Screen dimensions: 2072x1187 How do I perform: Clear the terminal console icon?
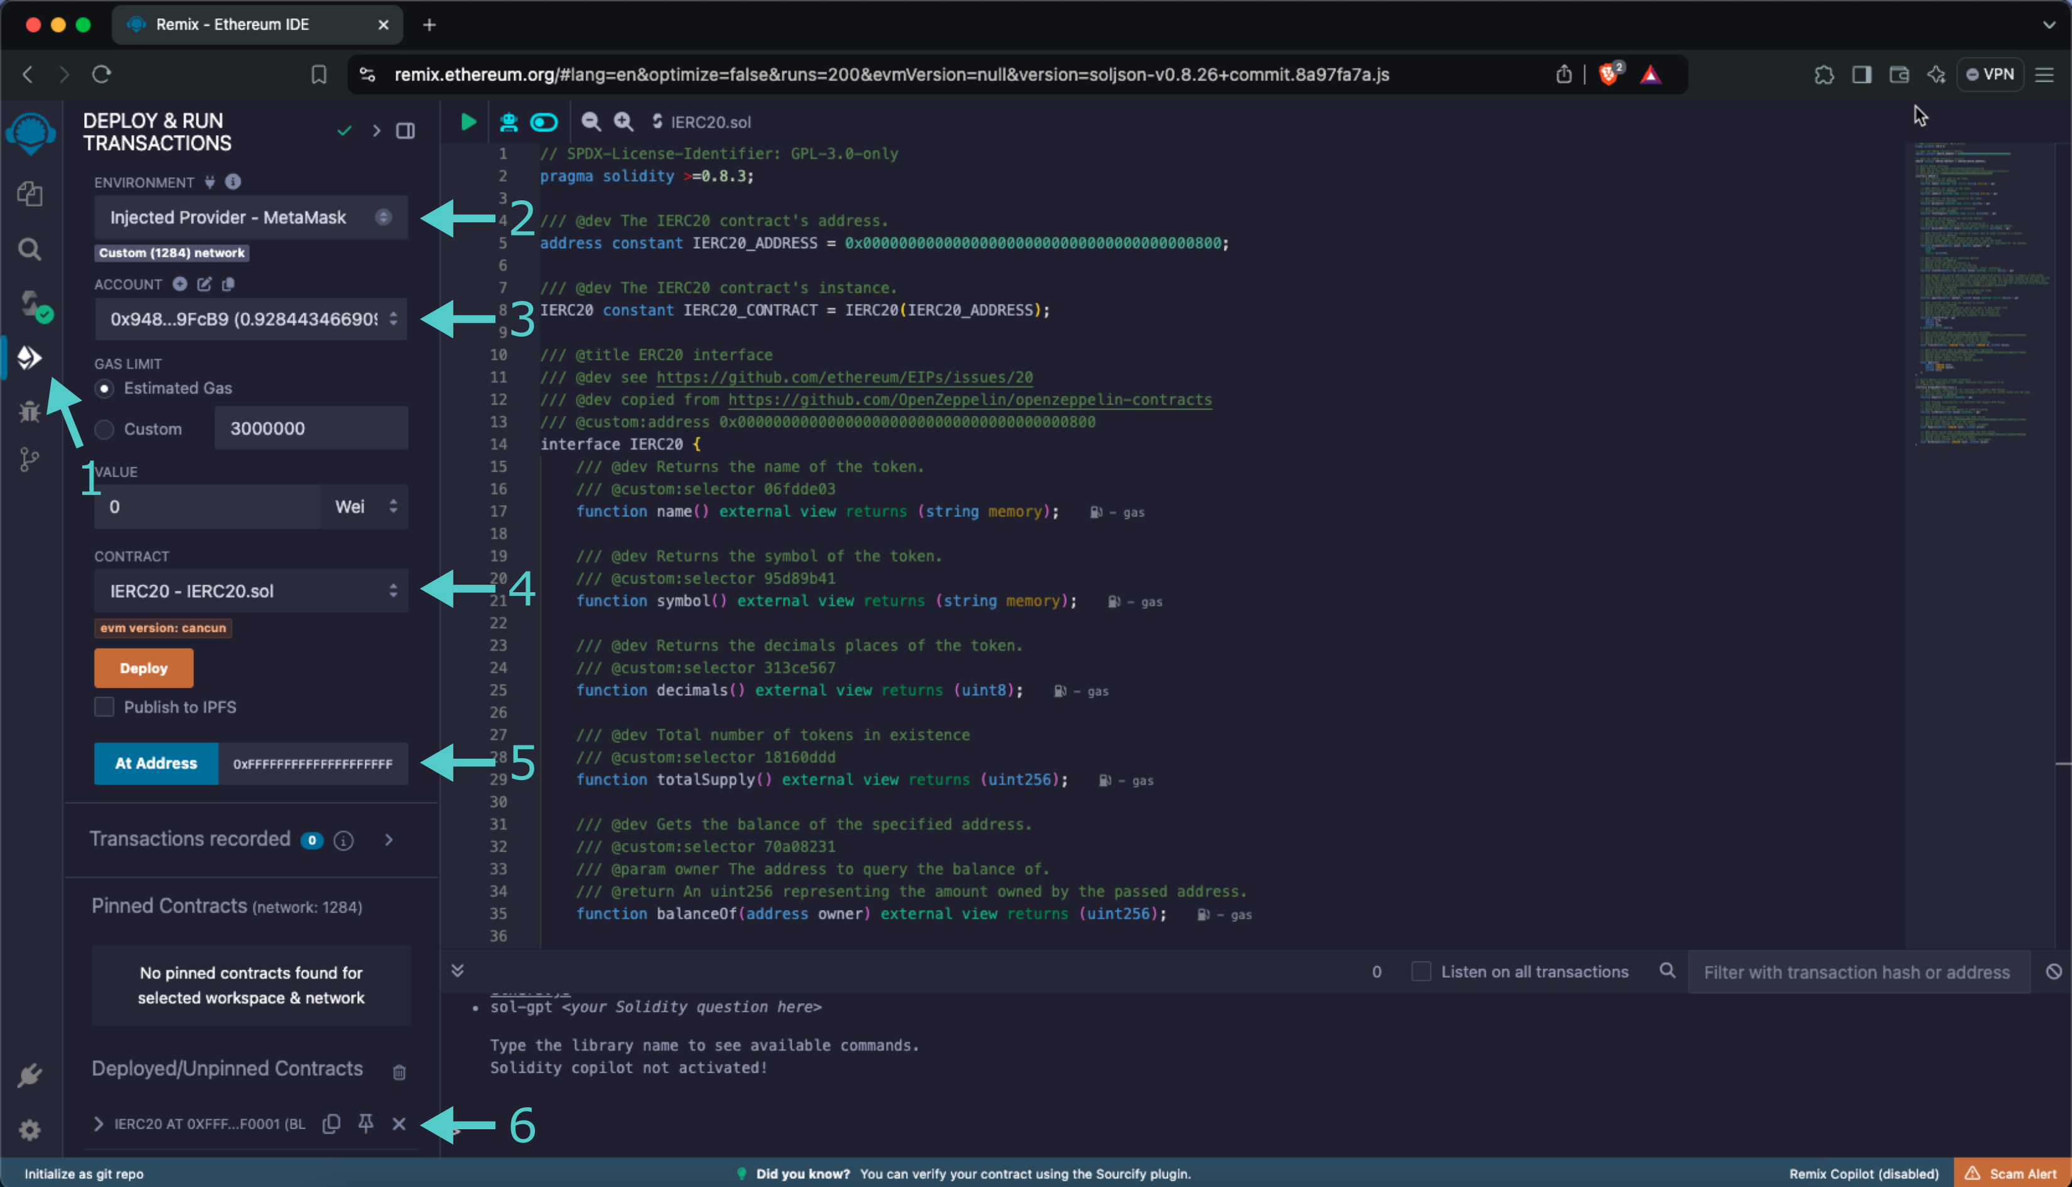[x=2053, y=971]
